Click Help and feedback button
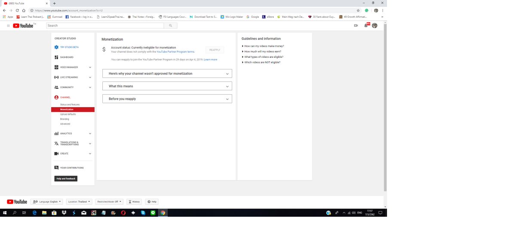 click(66, 179)
